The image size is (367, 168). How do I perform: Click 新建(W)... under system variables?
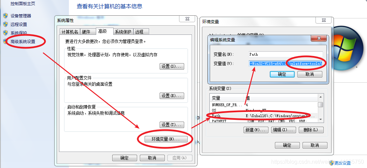[x=256, y=130]
